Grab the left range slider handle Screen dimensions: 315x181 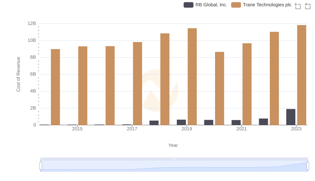pos(41,166)
